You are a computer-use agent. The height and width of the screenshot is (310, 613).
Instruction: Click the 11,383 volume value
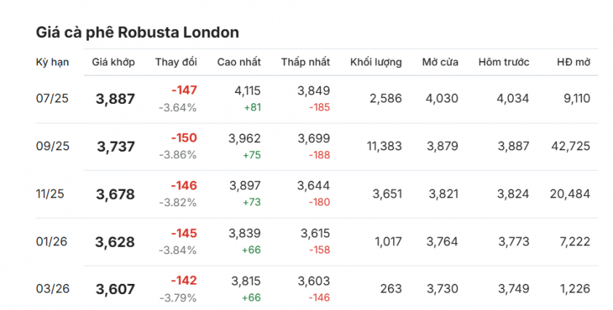384,146
